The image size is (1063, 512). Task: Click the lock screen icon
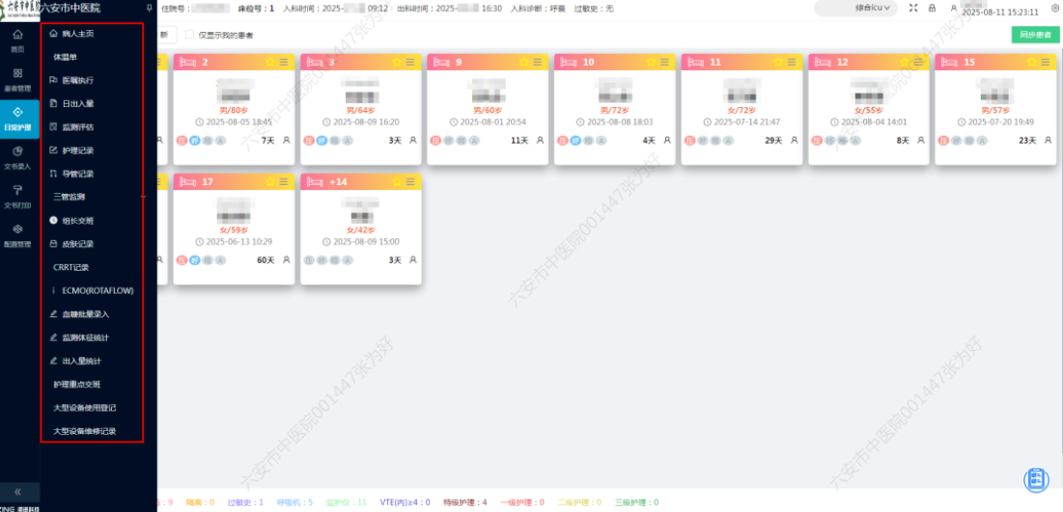click(x=932, y=8)
